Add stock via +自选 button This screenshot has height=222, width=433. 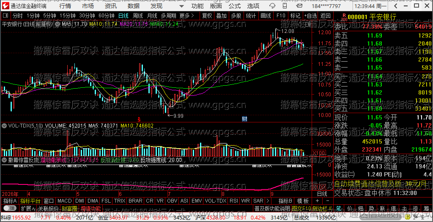(x=311, y=16)
